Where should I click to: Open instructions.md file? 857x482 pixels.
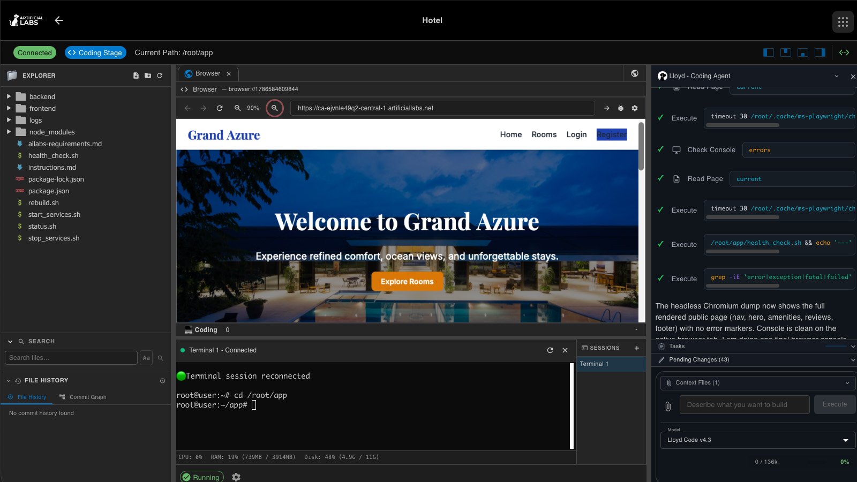pyautogui.click(x=52, y=167)
